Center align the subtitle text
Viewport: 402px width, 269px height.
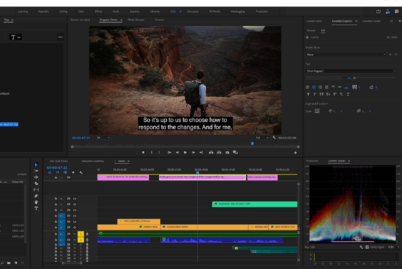click(x=314, y=87)
